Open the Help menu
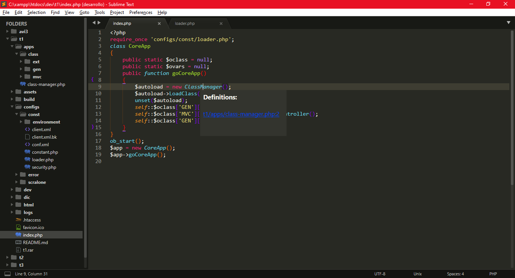 pos(162,12)
